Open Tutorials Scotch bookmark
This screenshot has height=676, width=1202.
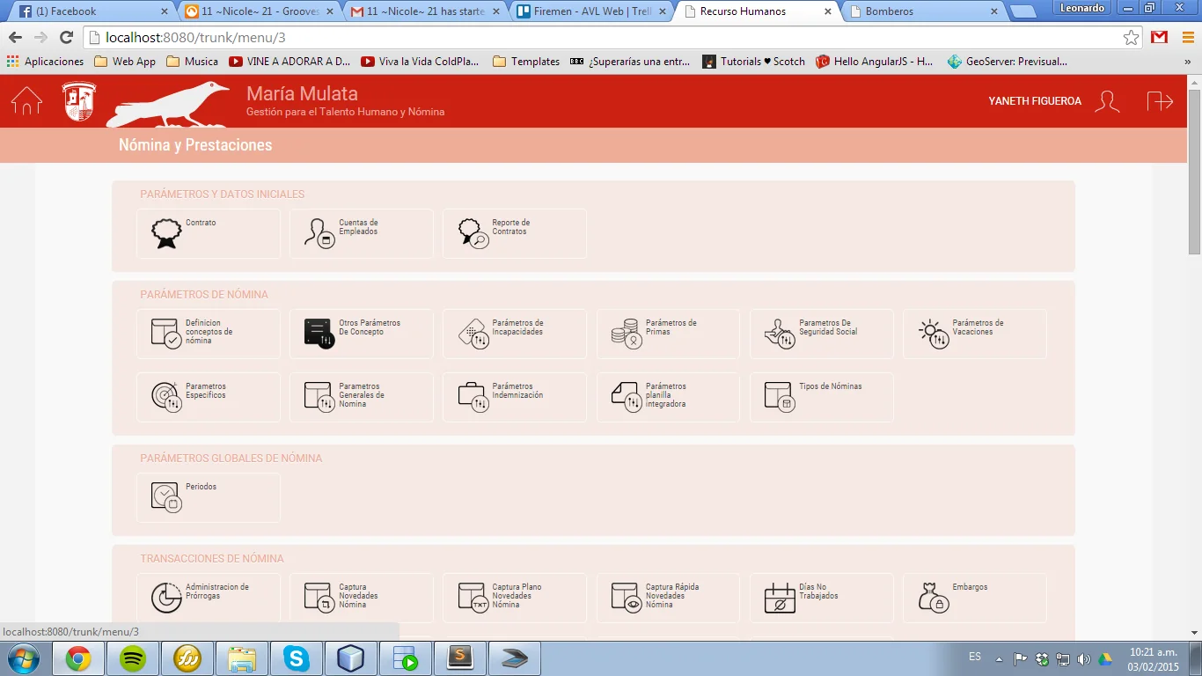753,62
